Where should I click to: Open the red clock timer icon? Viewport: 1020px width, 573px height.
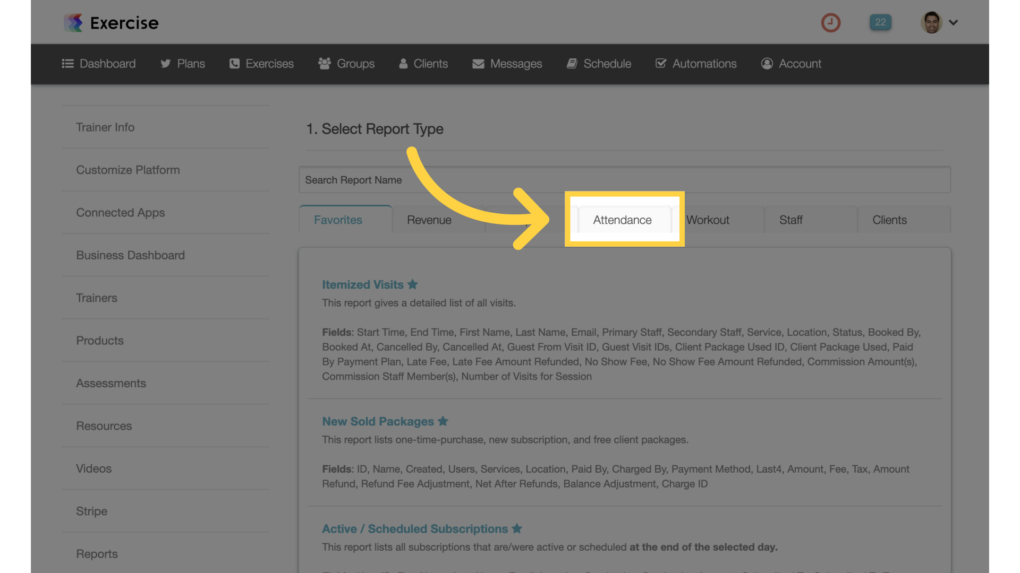pyautogui.click(x=831, y=23)
